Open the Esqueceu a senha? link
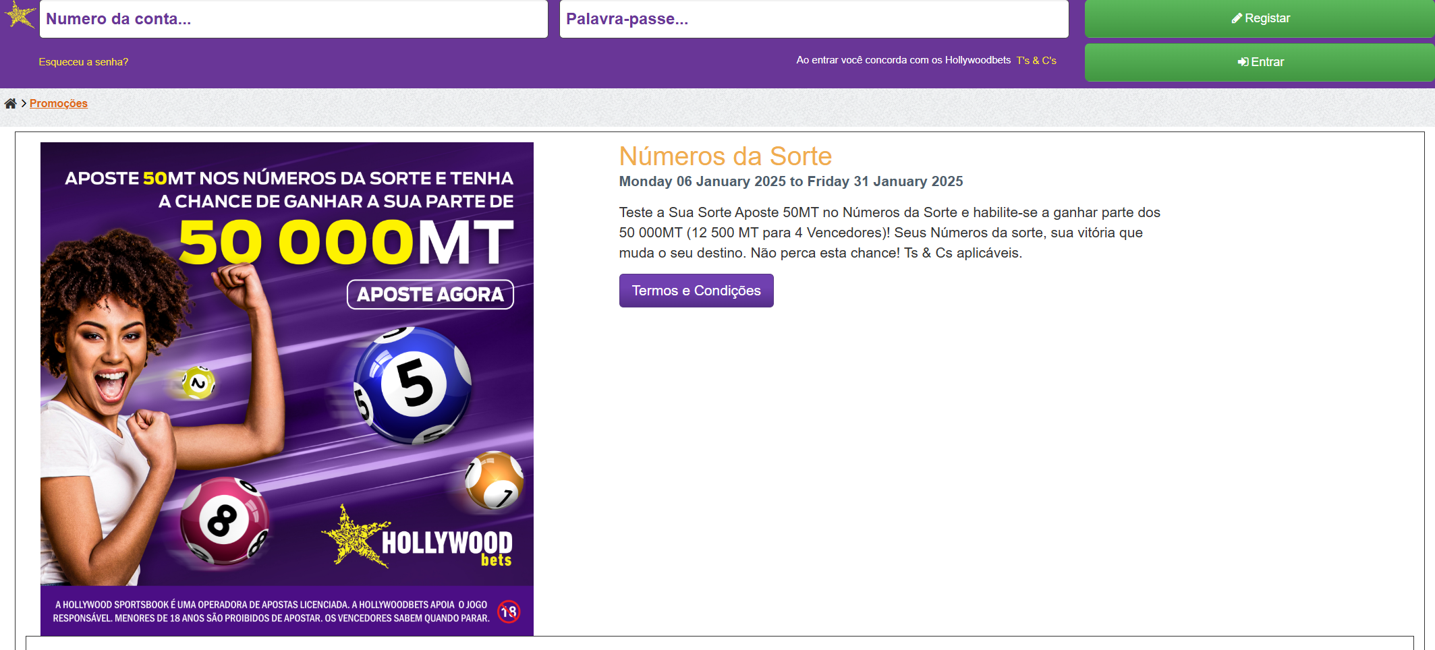This screenshot has width=1435, height=650. pyautogui.click(x=84, y=62)
